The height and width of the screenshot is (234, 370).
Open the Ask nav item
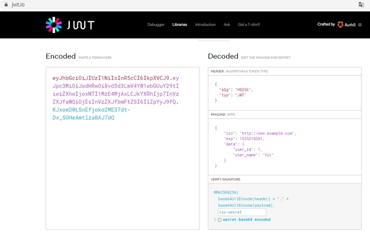[x=227, y=24]
